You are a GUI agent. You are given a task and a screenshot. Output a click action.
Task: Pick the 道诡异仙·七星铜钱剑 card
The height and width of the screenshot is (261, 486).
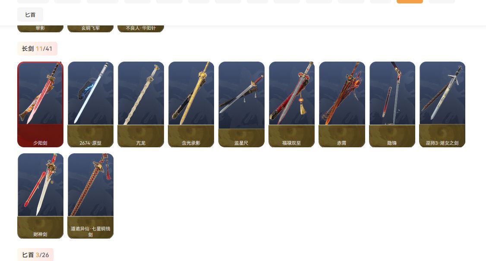point(91,196)
